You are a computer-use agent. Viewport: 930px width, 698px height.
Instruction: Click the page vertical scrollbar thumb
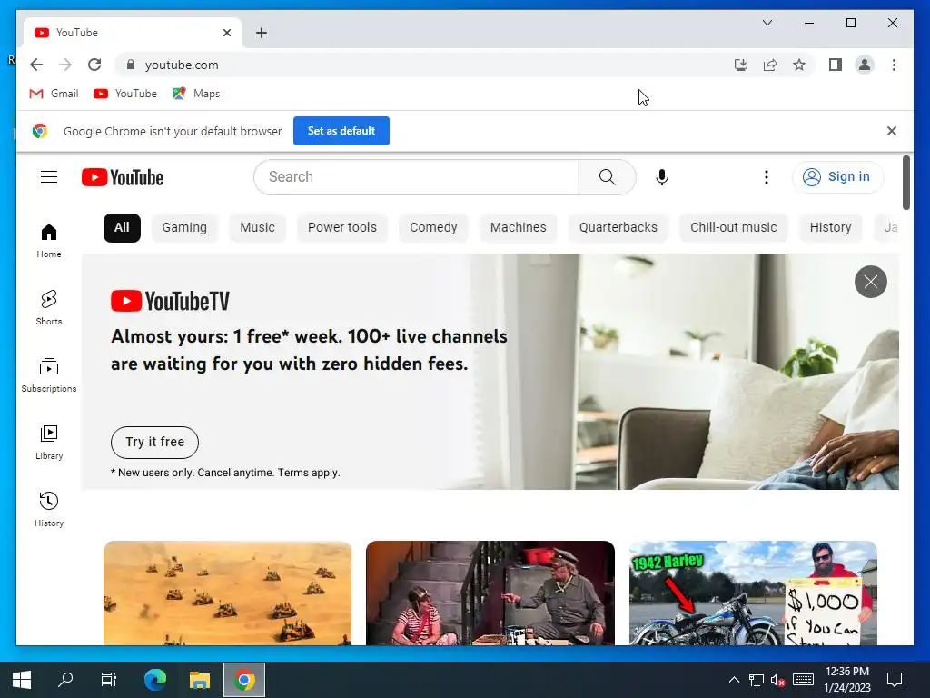pos(905,183)
